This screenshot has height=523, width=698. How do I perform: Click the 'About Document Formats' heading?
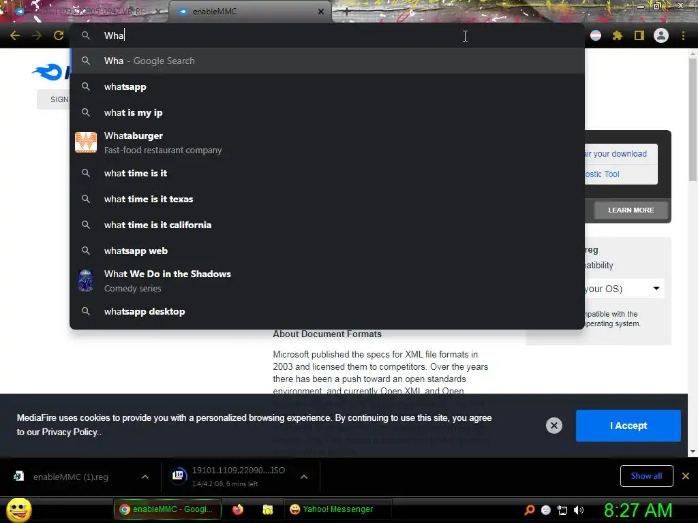(327, 334)
